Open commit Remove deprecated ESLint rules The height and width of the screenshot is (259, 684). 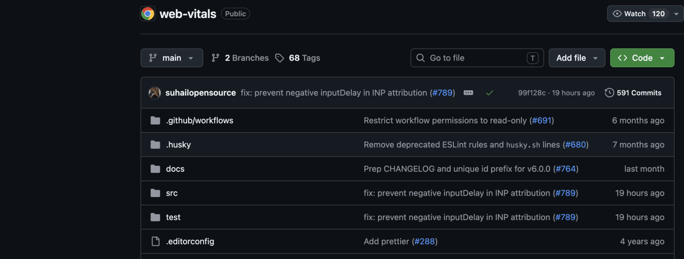pyautogui.click(x=462, y=145)
